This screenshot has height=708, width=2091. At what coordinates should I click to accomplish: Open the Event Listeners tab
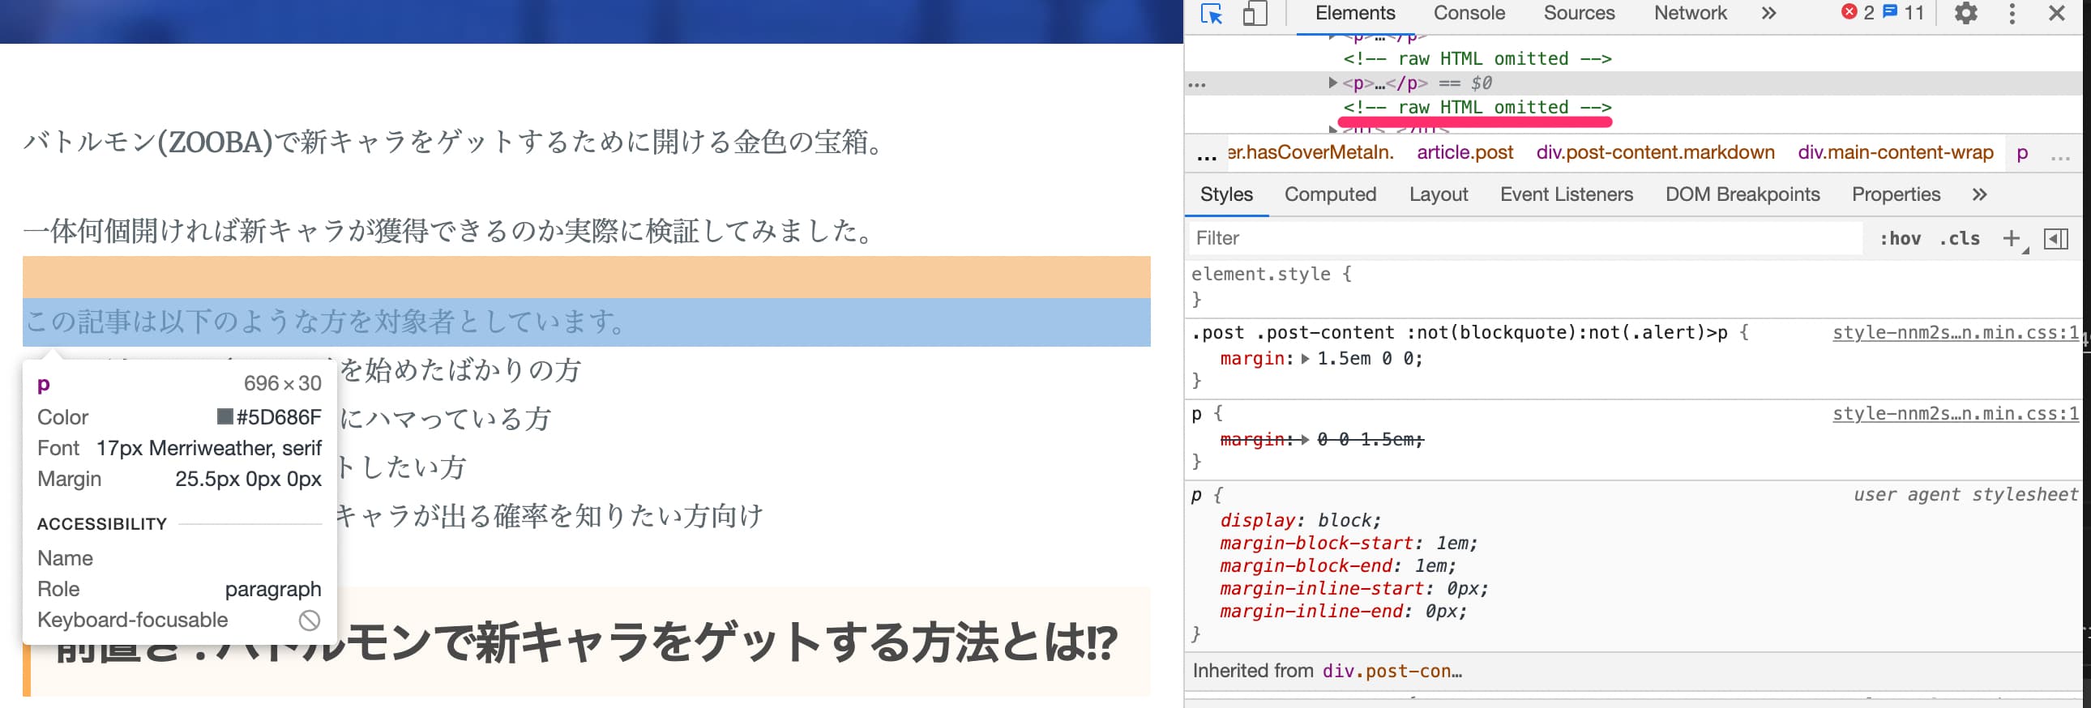pyautogui.click(x=1566, y=194)
